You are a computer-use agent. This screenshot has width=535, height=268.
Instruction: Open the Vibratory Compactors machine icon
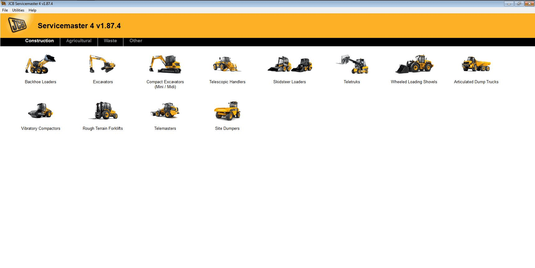pyautogui.click(x=40, y=111)
